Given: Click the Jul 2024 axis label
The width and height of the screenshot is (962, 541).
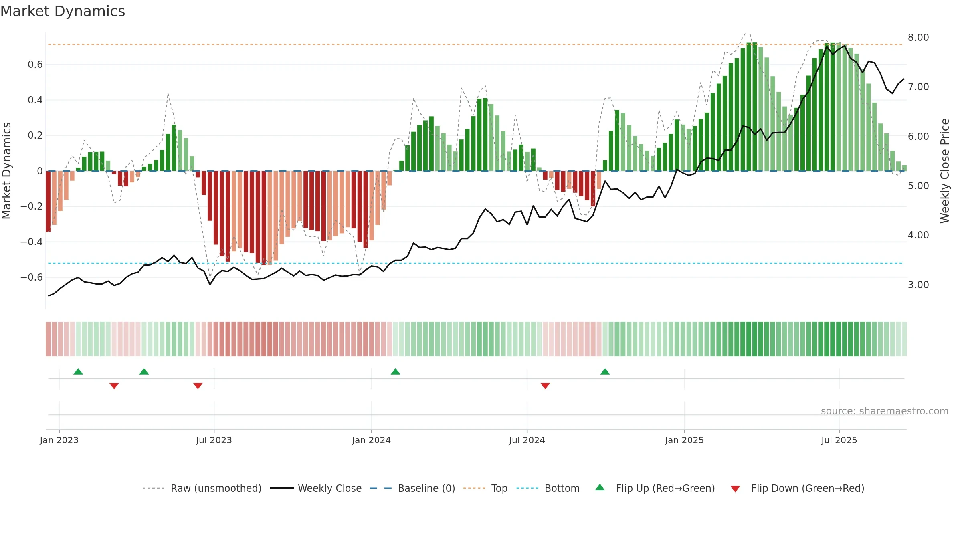Looking at the screenshot, I should click(527, 440).
